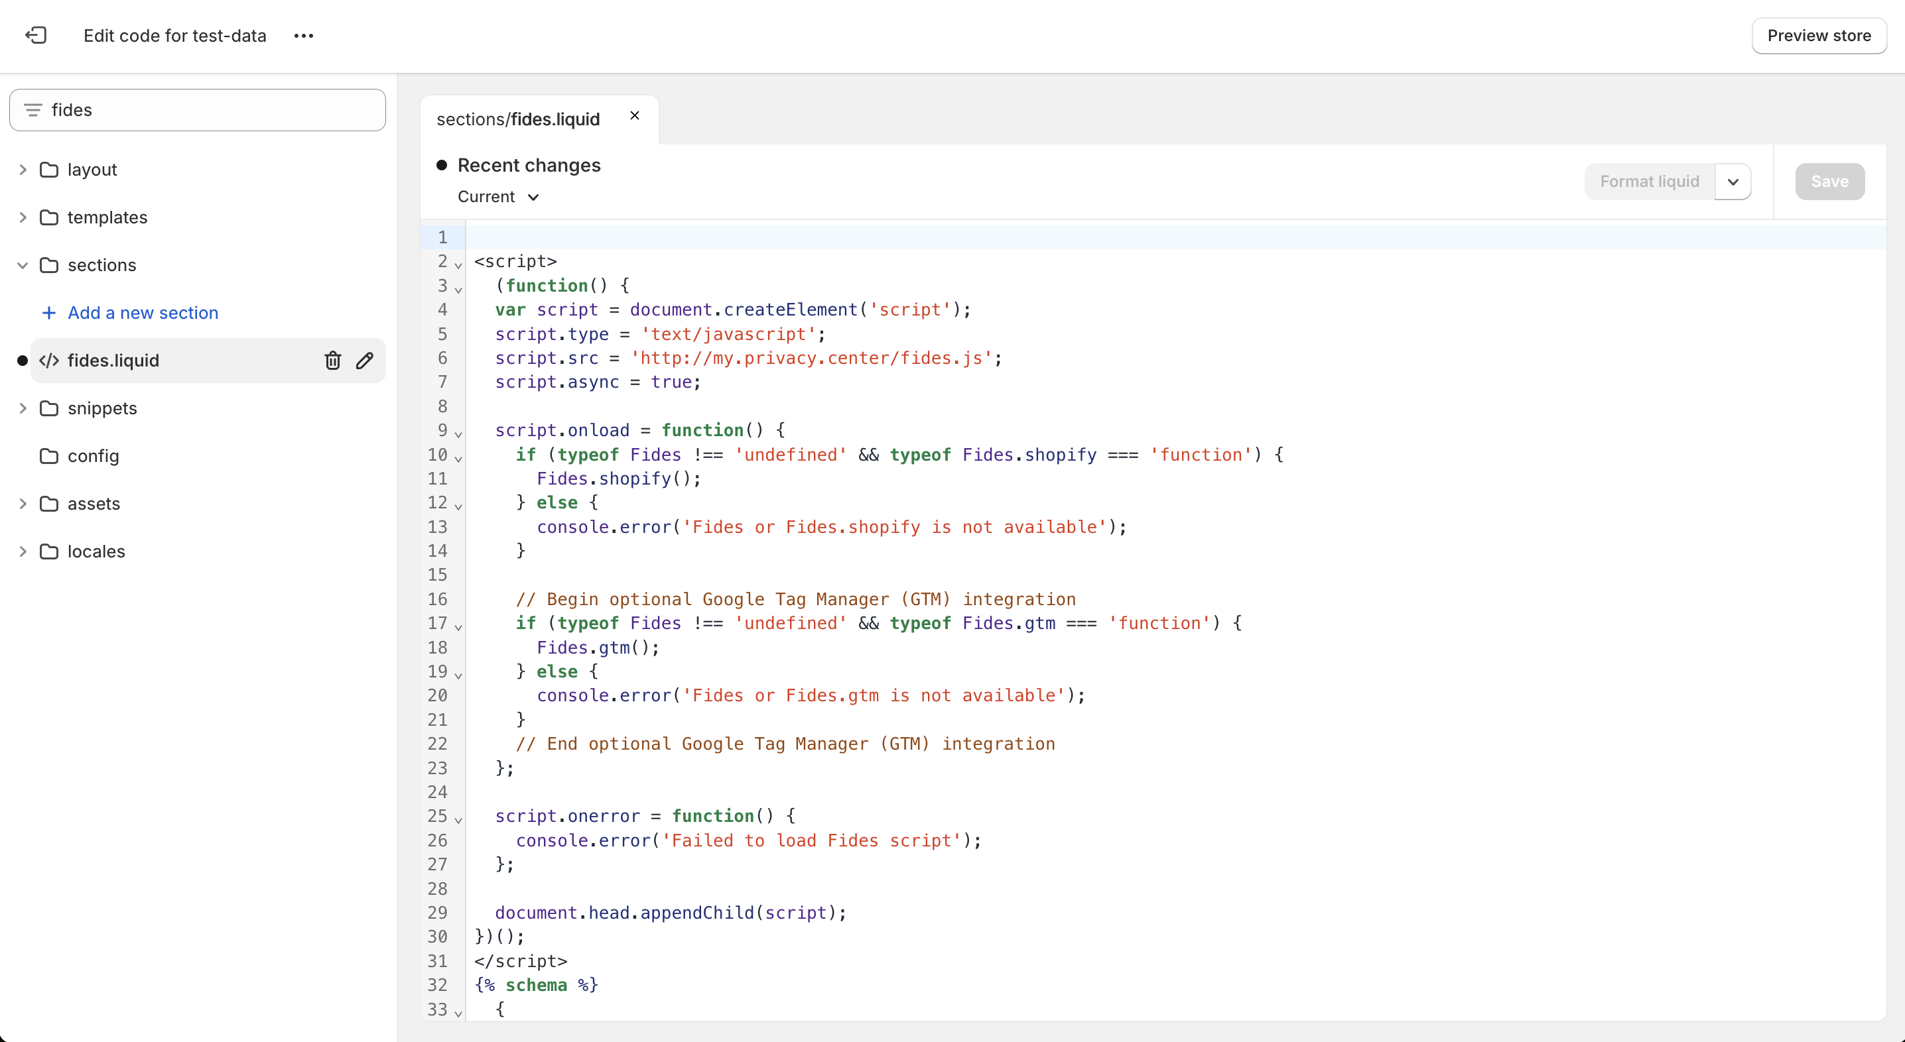Fold code at line 2
This screenshot has height=1042, width=1905.
458,264
